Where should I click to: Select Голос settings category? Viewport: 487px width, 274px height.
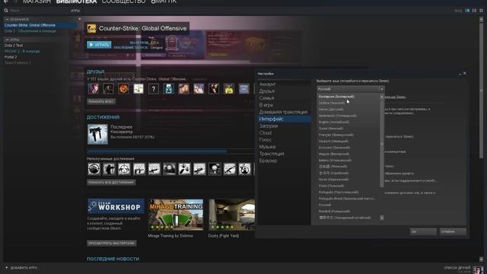(x=266, y=140)
